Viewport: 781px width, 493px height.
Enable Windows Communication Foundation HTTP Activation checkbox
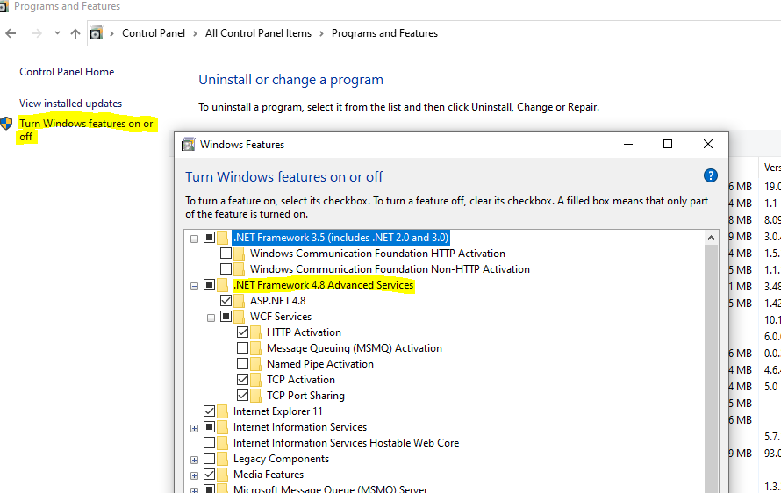[x=226, y=253]
